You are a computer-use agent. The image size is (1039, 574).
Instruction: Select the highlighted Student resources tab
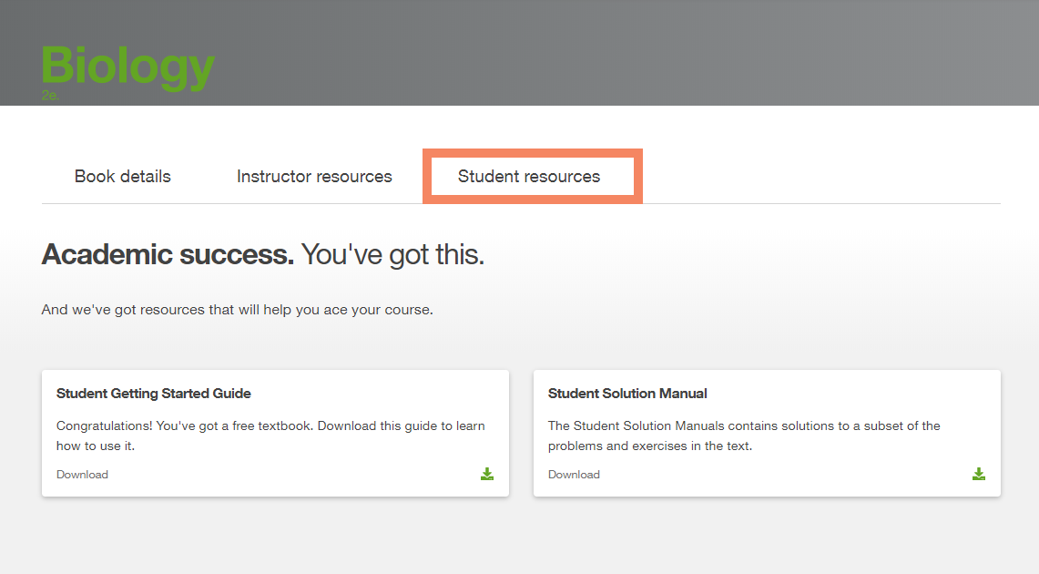[532, 176]
